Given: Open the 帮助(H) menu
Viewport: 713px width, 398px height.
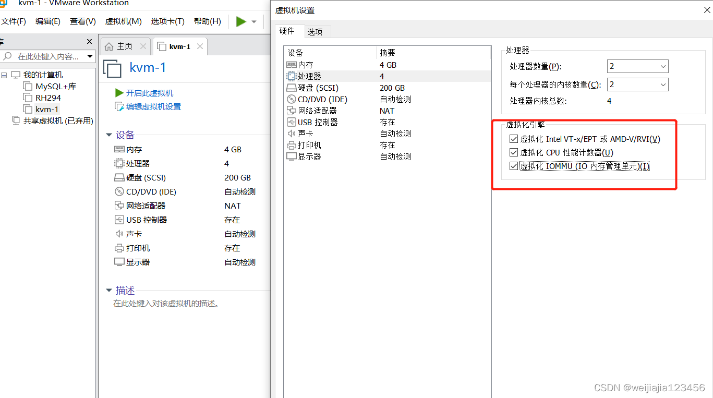Looking at the screenshot, I should (207, 21).
